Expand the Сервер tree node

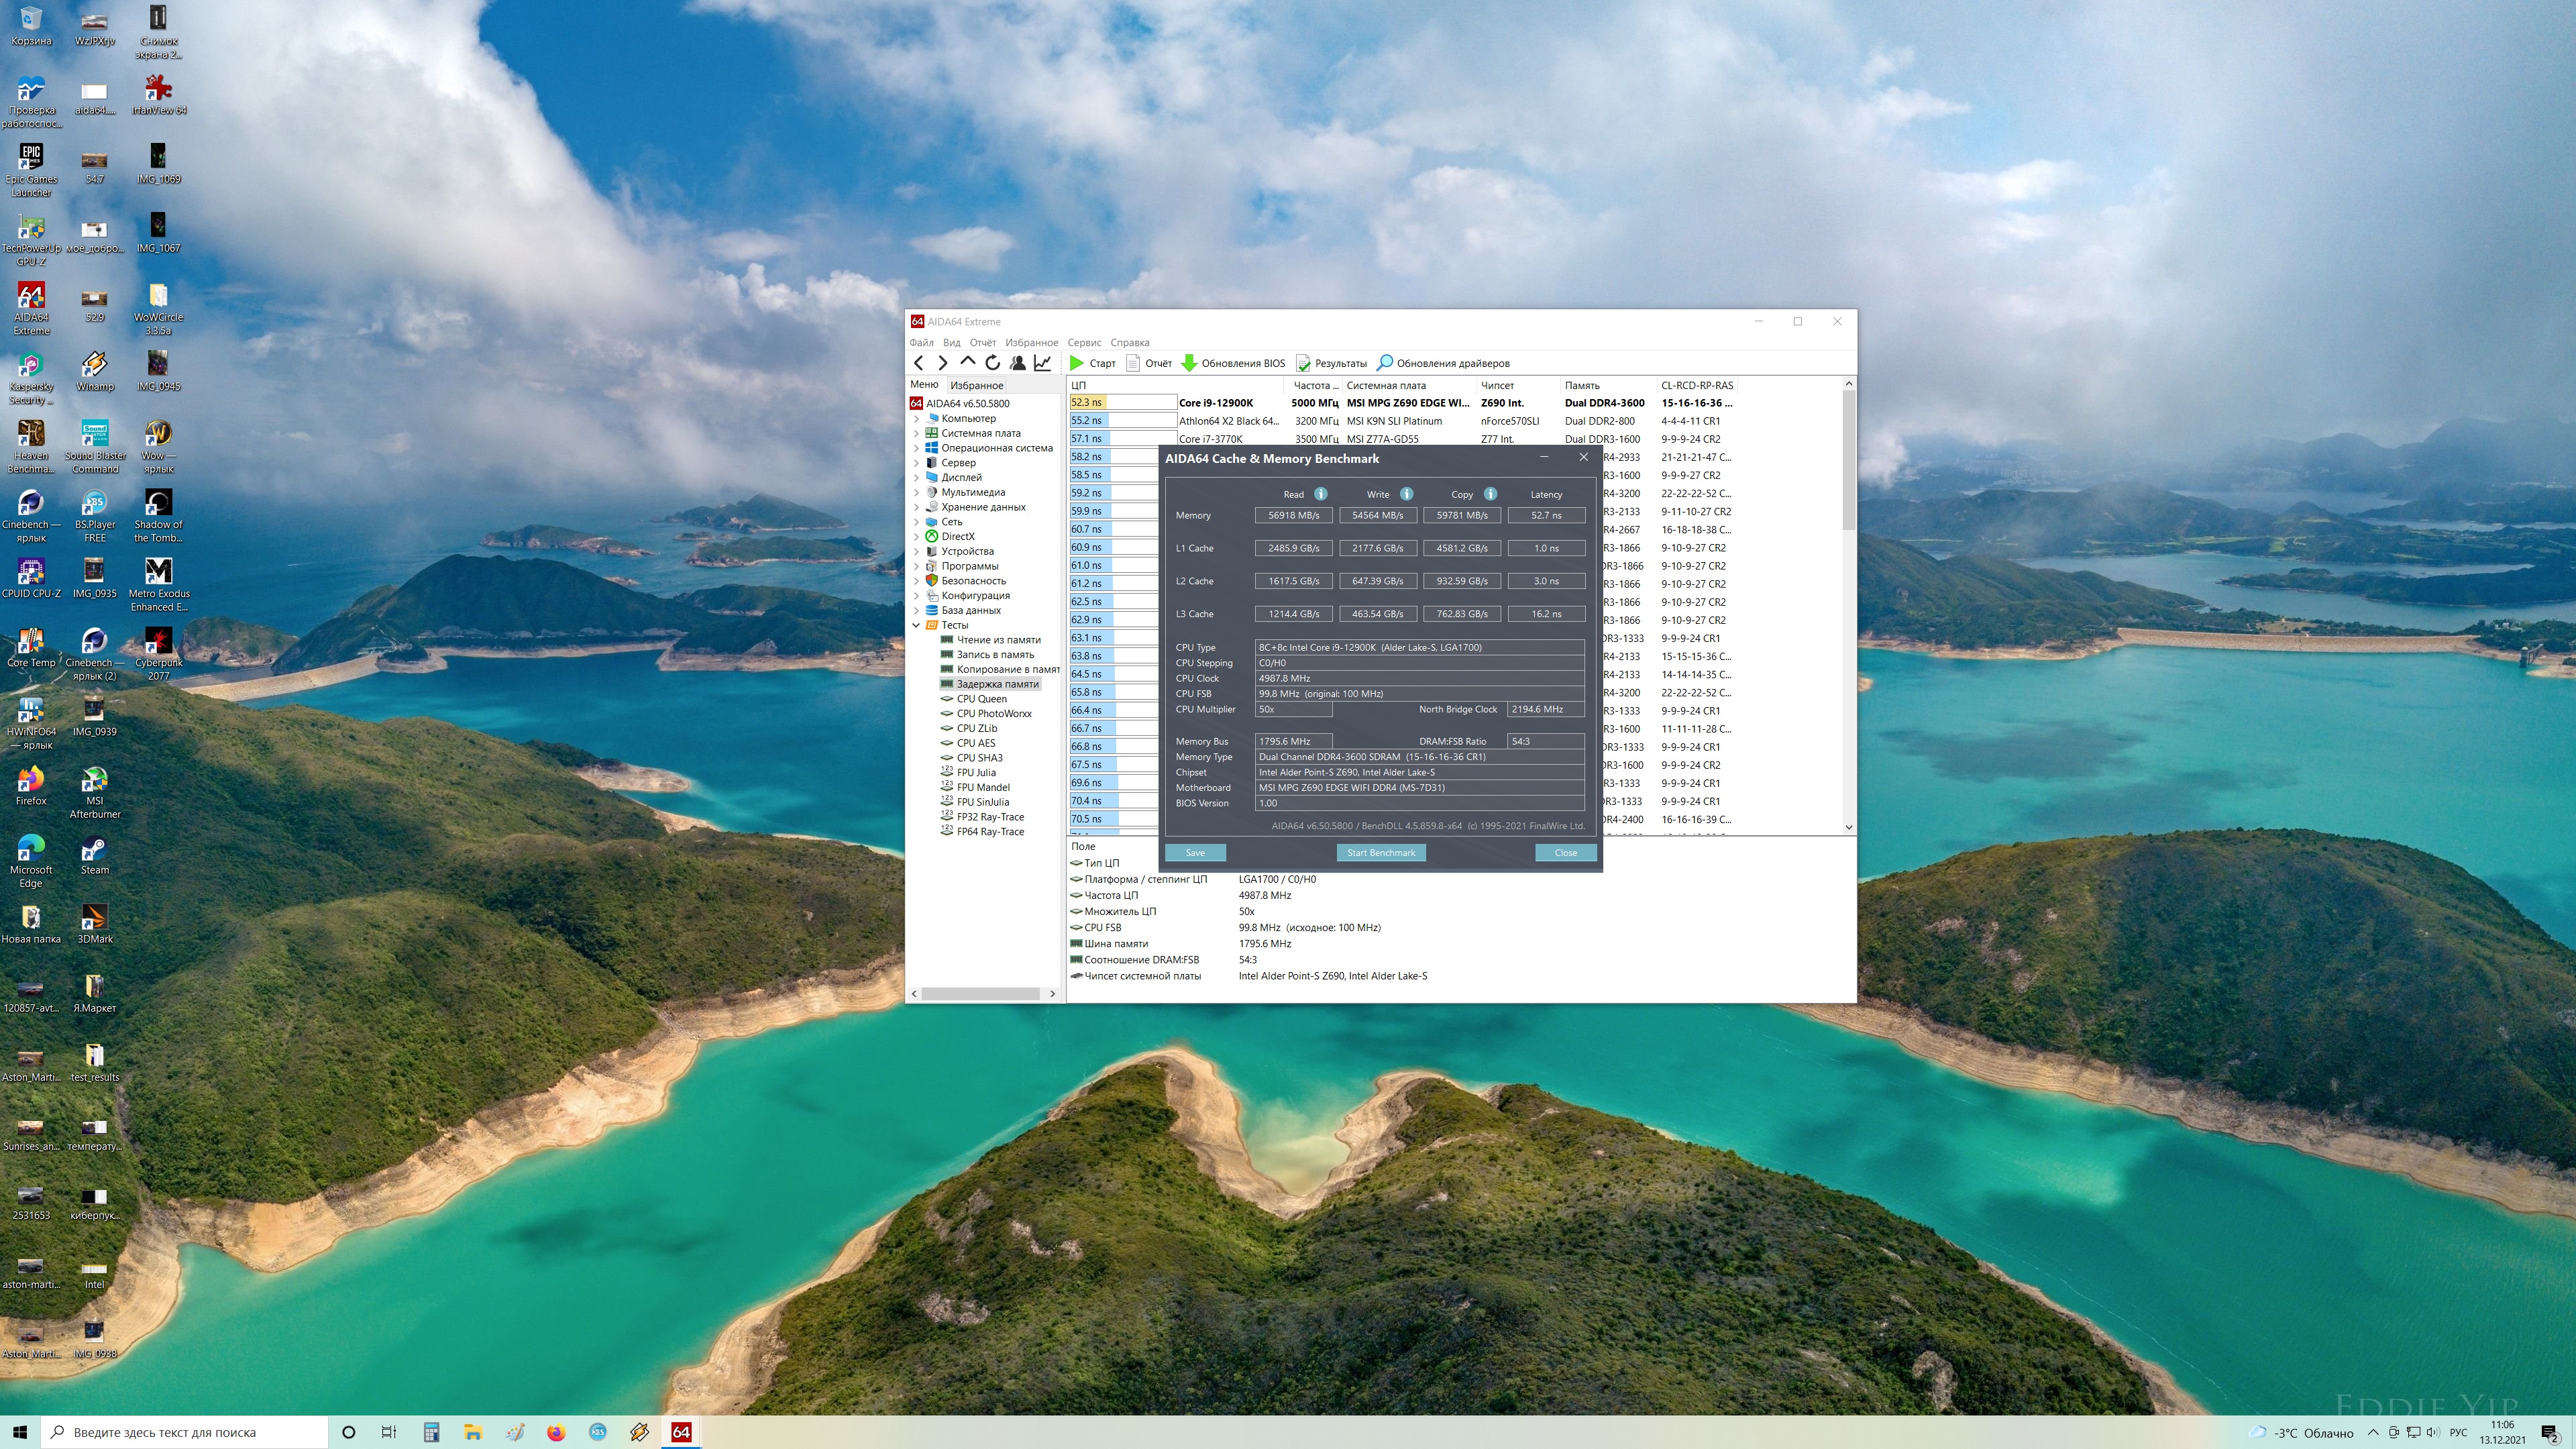[x=916, y=463]
